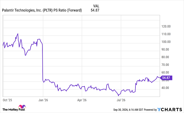Click the 90.00 y-axis label
The width and height of the screenshot is (184, 113).
coord(165,49)
